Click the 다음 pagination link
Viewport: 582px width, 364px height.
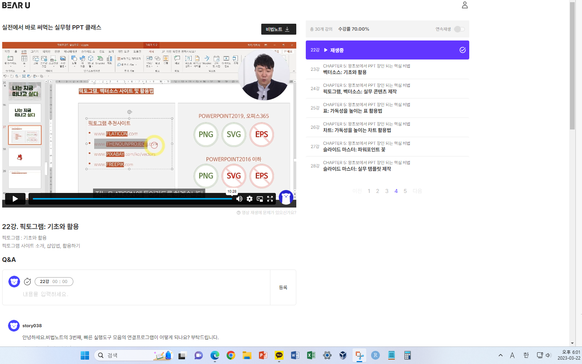[417, 191]
